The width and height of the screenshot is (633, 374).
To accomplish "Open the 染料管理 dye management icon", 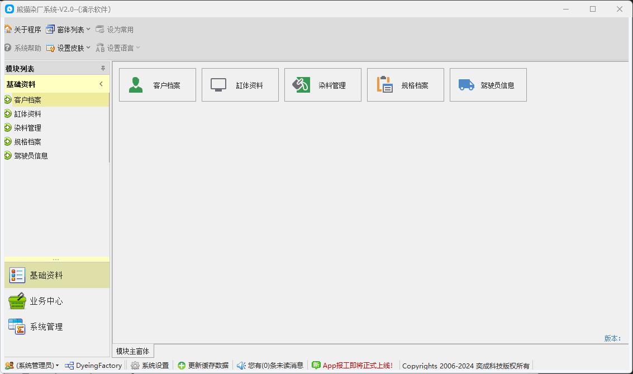I will 322,85.
